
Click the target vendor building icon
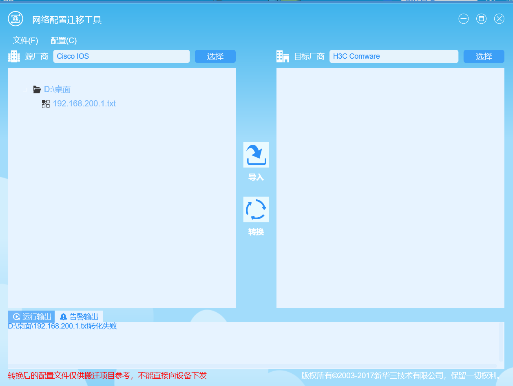(x=283, y=56)
